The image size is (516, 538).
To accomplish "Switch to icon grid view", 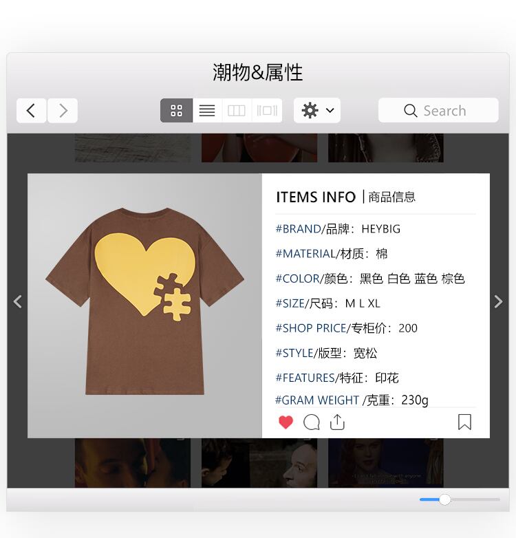I will coord(176,111).
